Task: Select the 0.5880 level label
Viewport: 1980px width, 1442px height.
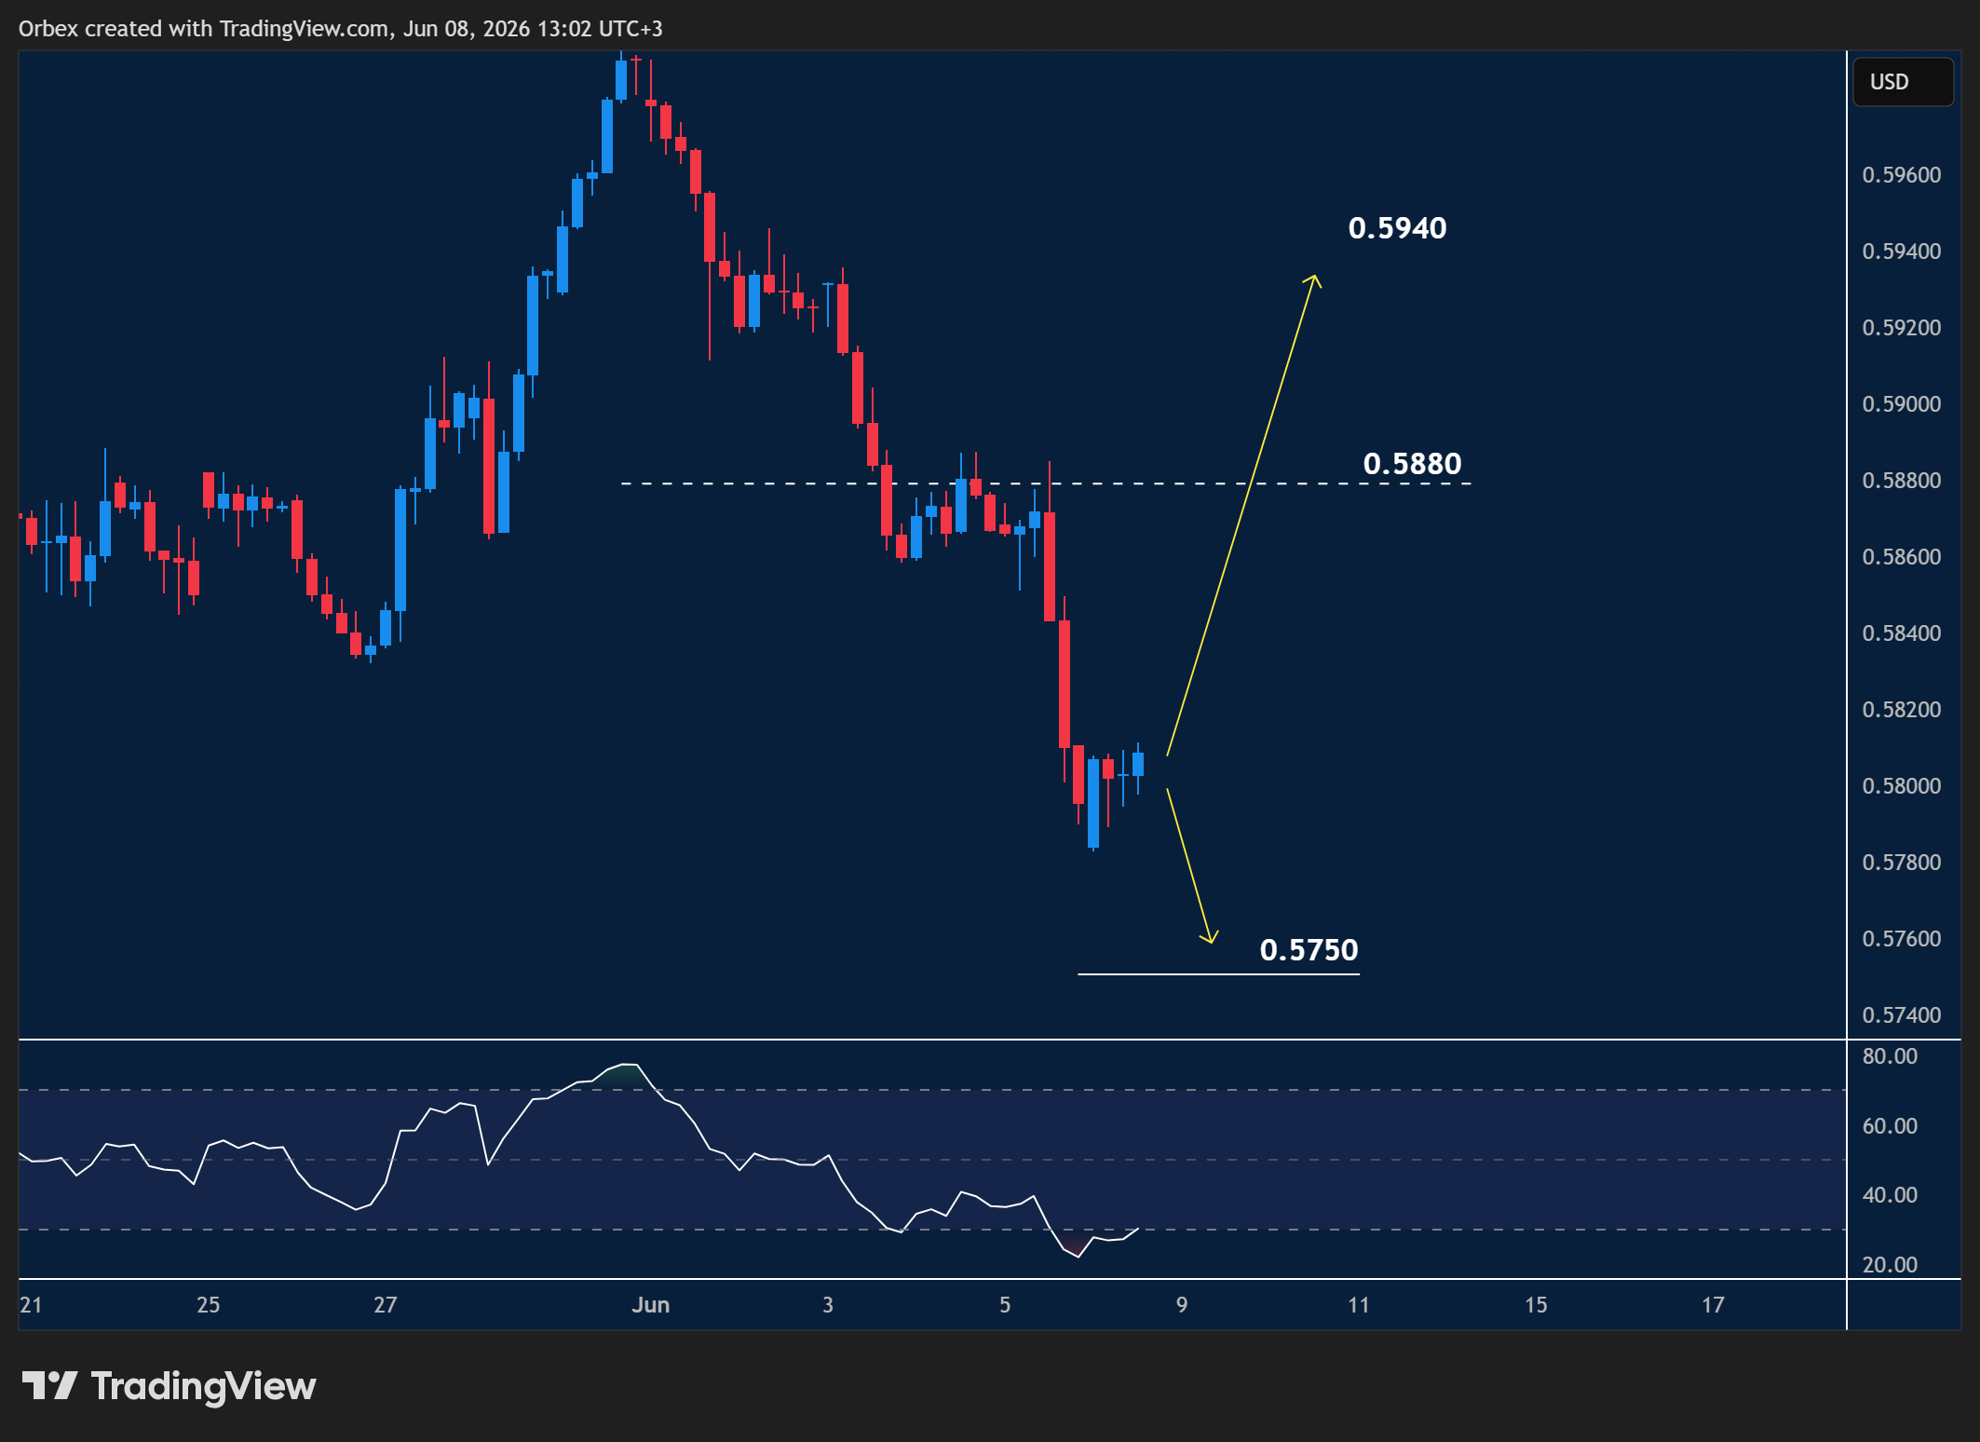Action: [1412, 464]
